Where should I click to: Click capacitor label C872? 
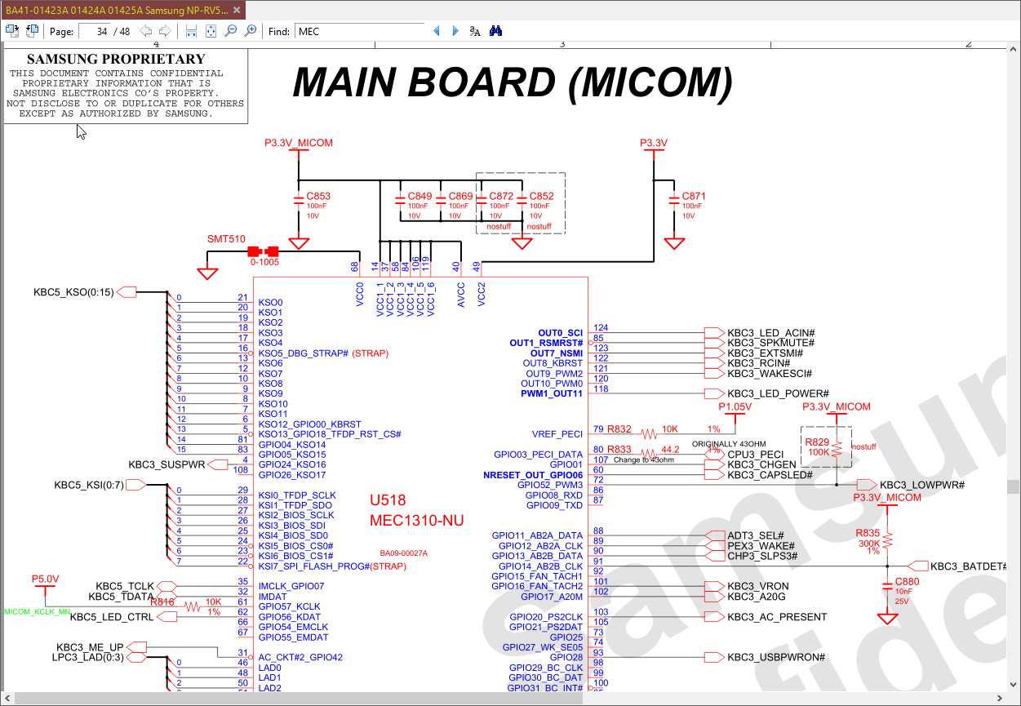pos(501,197)
